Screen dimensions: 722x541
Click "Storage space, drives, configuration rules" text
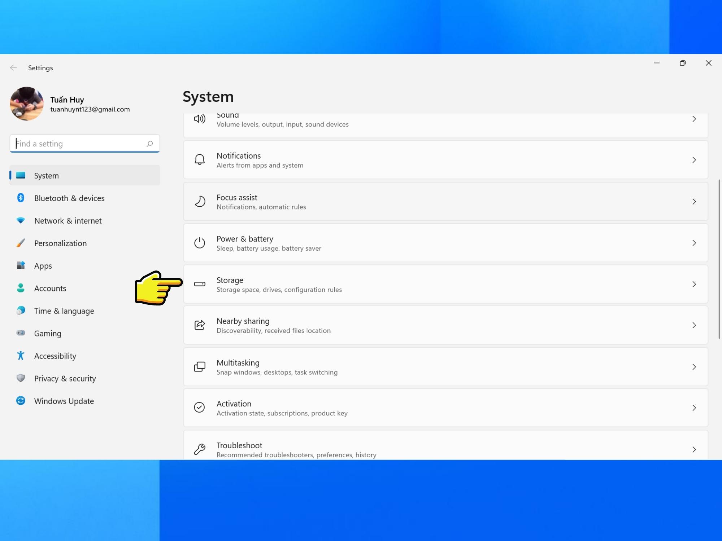pos(279,290)
